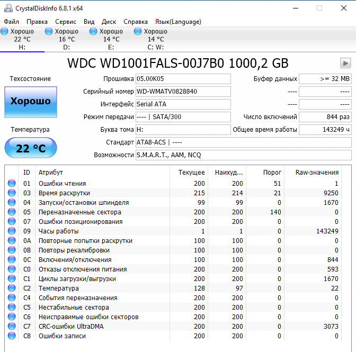Click status orb for Температура attribute row
Image resolution: width=356 pixels, height=352 pixels.
12,288
